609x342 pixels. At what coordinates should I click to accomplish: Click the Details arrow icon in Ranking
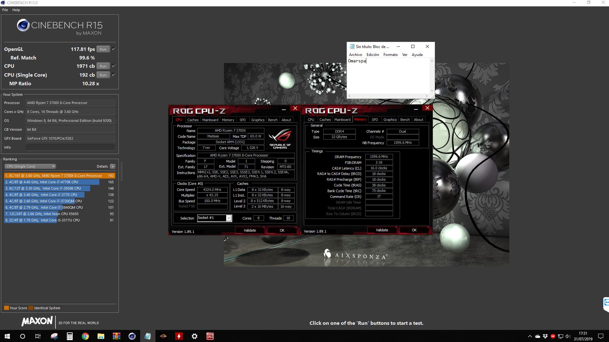[112, 166]
